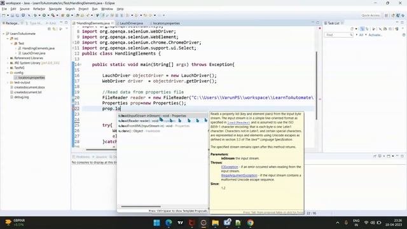Minimize the Package Explorer view

[x=61, y=23]
